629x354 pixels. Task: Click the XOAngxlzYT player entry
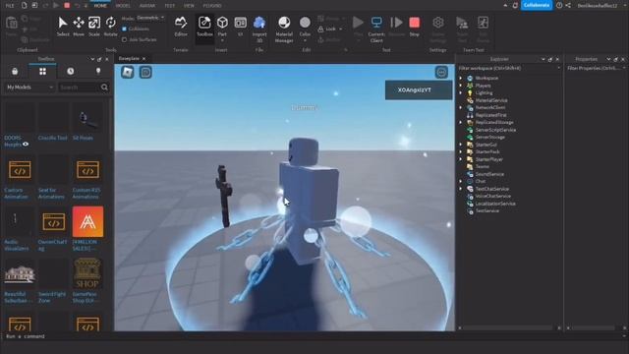[419, 89]
